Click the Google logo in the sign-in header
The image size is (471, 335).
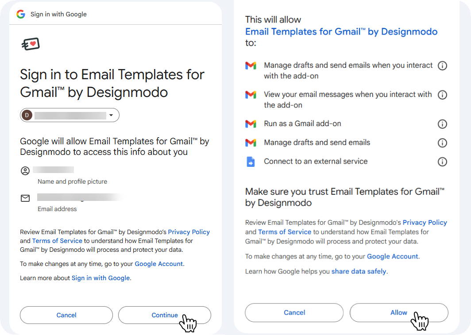tap(21, 14)
